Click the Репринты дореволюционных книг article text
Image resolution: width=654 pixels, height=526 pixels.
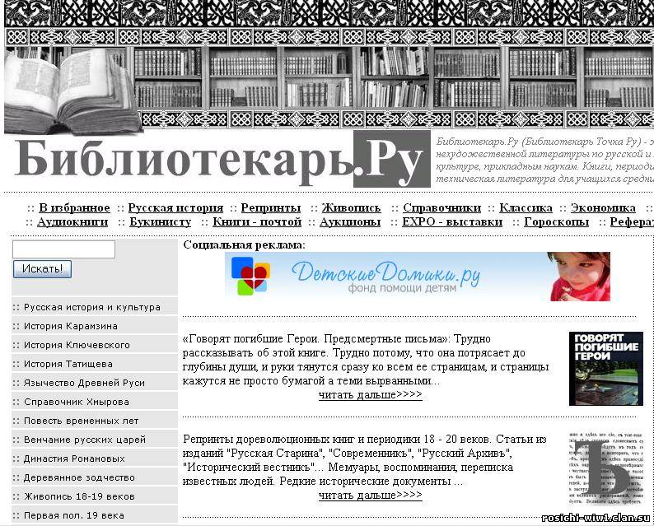365,460
